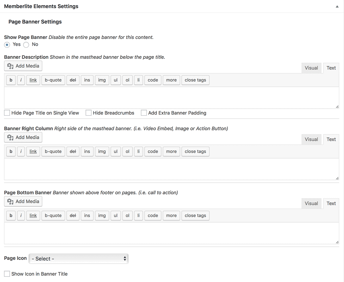
Task: Click inside the Page Bottom Banner text area
Action: pos(172,233)
